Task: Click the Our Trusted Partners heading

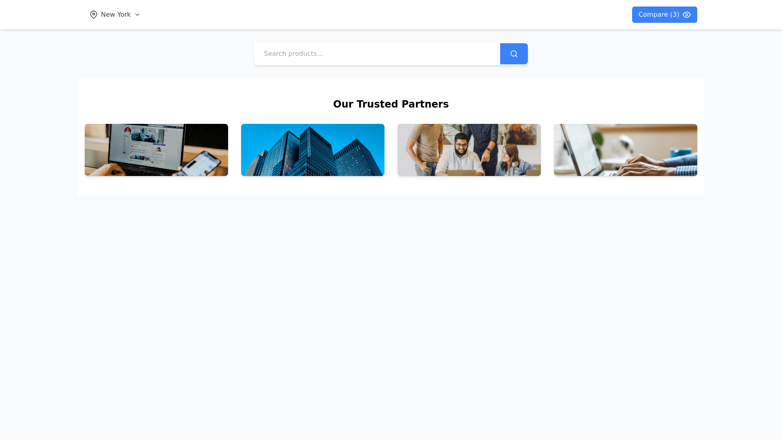Action: (x=391, y=104)
